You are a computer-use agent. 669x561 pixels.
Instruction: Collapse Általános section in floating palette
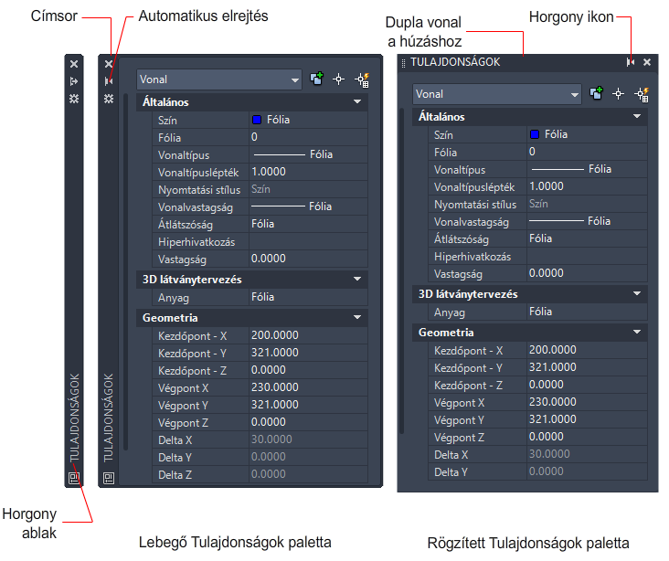[x=357, y=101]
